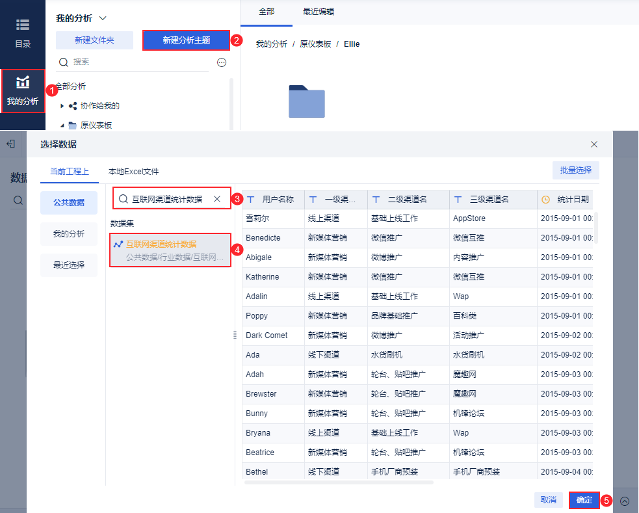Click the exit icon left of dialog
Image resolution: width=639 pixels, height=513 pixels.
[11, 144]
